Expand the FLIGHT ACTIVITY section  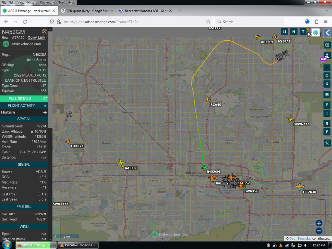24,106
